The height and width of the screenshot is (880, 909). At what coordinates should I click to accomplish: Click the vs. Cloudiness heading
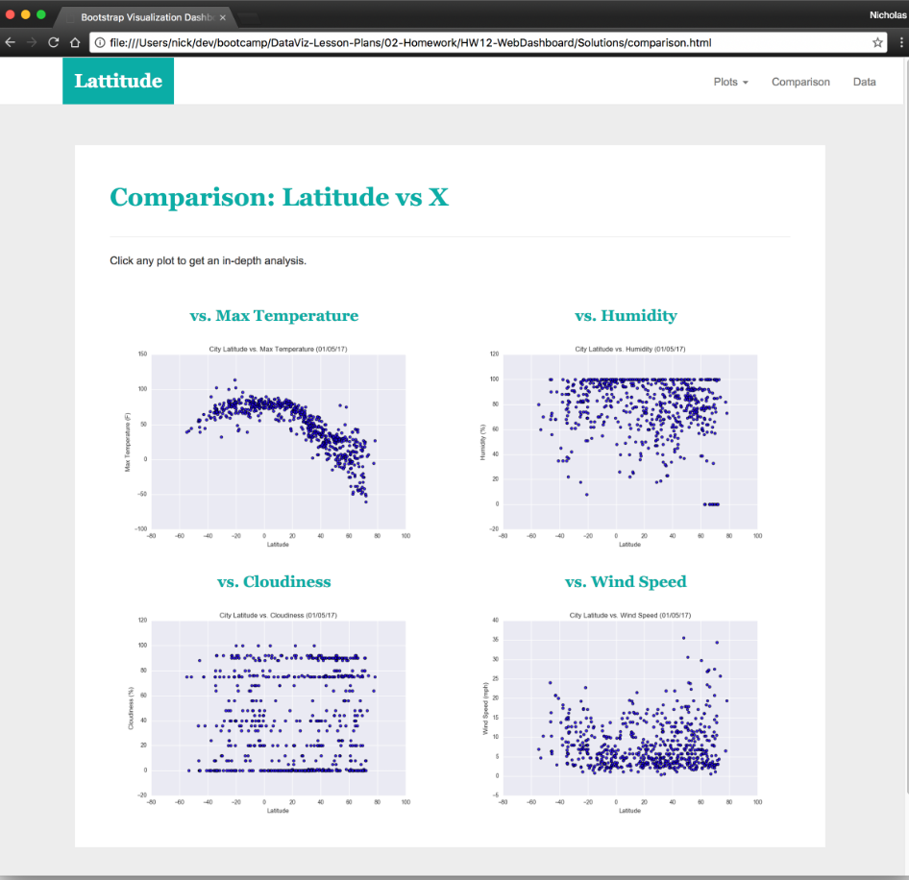click(x=274, y=582)
